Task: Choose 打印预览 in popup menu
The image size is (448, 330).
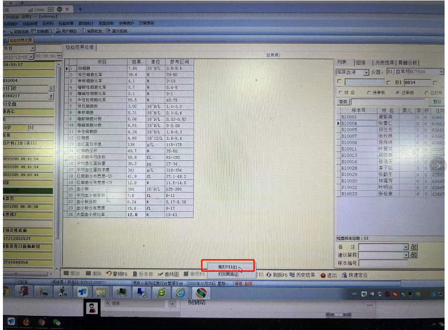Action: pos(228,274)
